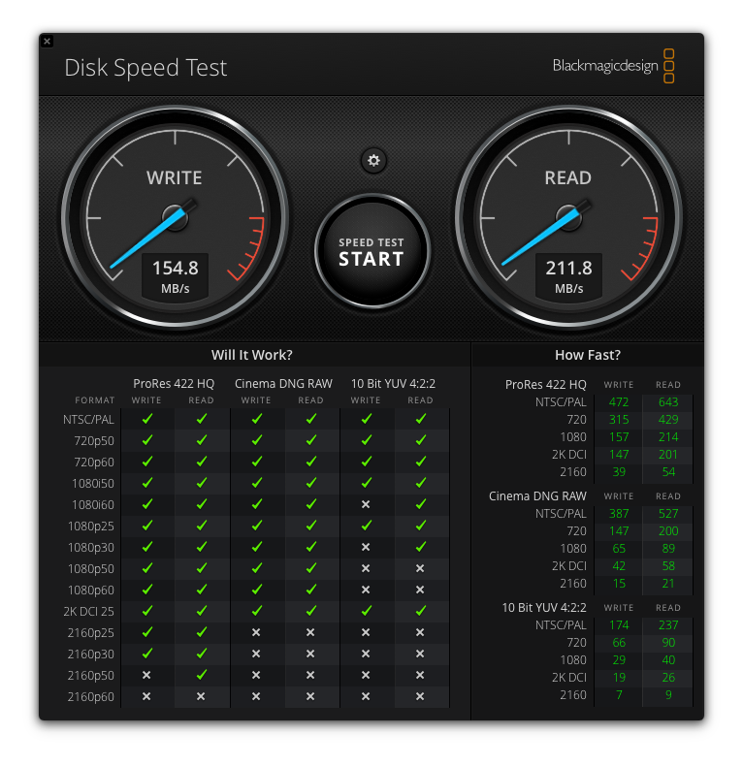Screen dimensions: 743x766
Task: Click the 'Will It Work?' header
Action: click(x=252, y=355)
